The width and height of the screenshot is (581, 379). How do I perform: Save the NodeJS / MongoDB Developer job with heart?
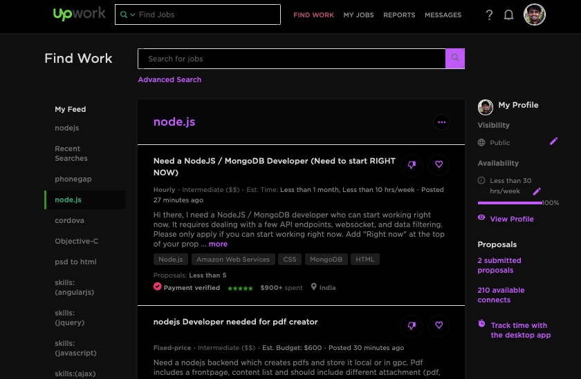(x=439, y=164)
